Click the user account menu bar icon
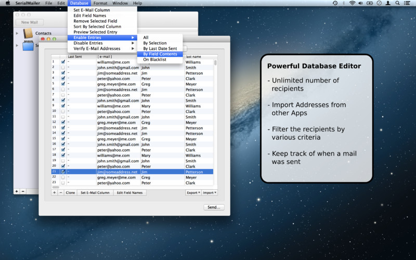The height and width of the screenshot is (260, 416). pos(388,3)
